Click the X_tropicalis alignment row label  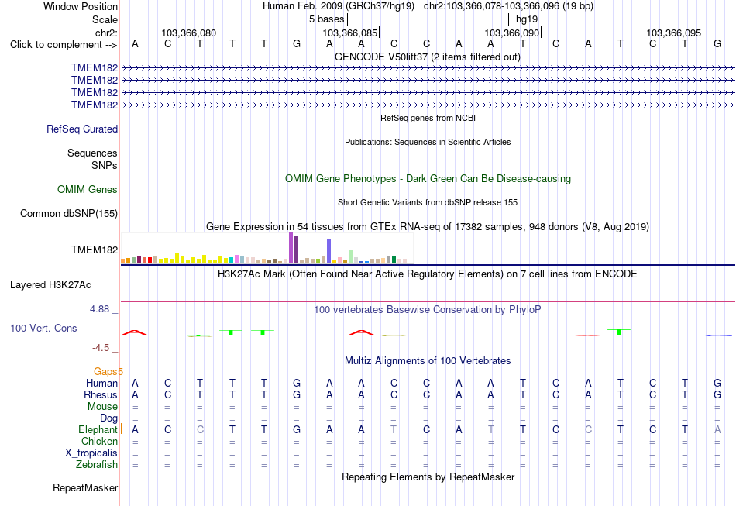[x=91, y=453]
